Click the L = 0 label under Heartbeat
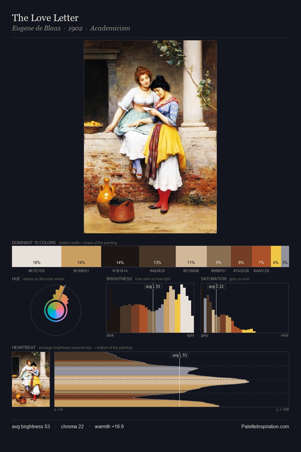This screenshot has height=452, width=301. [x=58, y=409]
